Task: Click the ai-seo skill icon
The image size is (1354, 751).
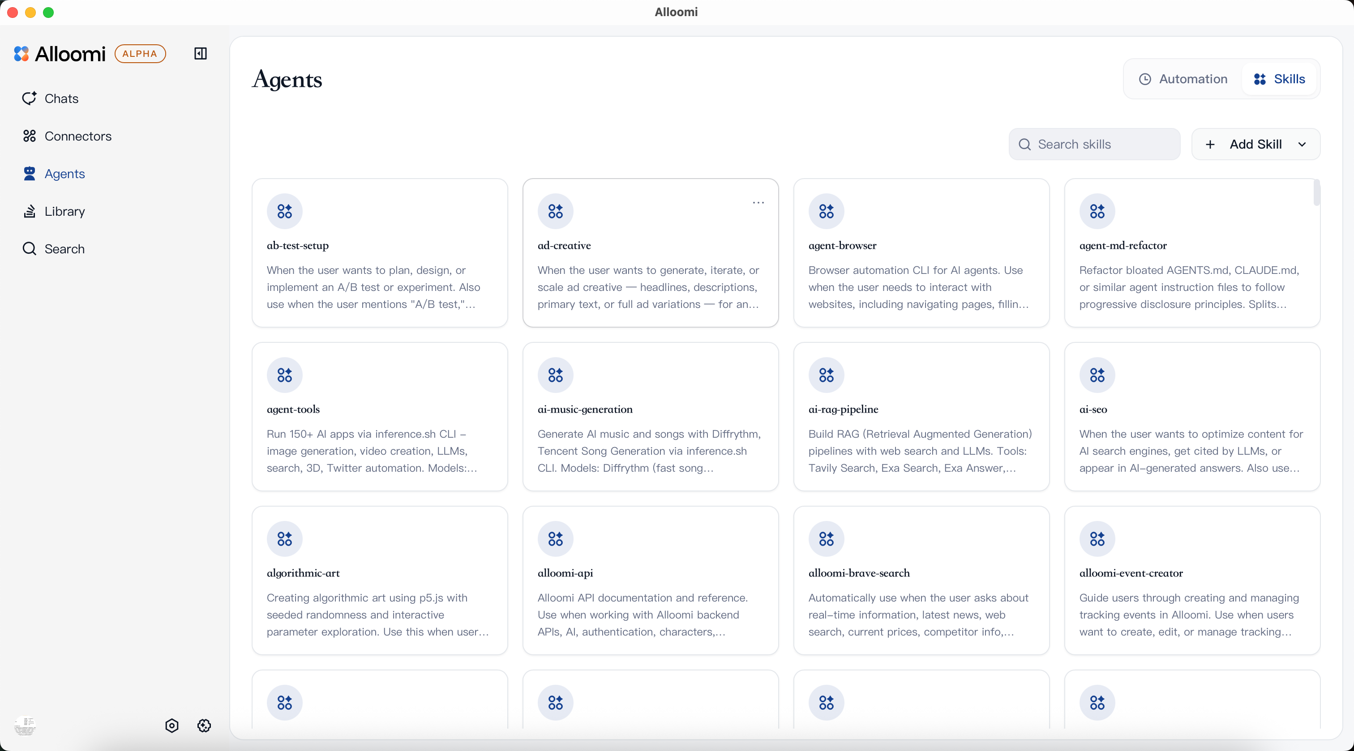Action: pos(1097,375)
